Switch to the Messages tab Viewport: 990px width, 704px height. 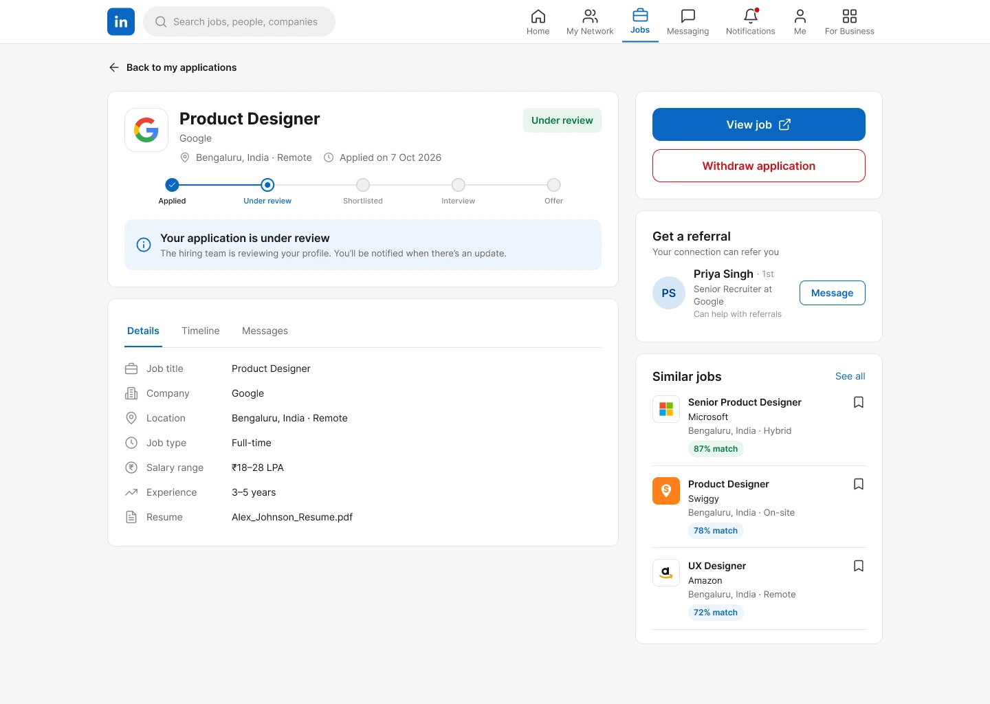[x=265, y=331]
